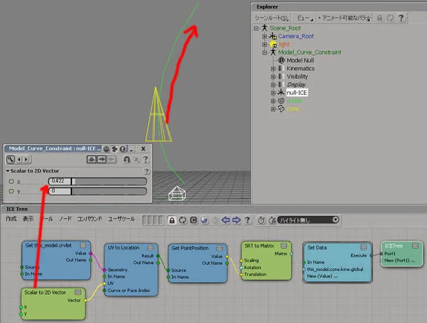Toggle the Explorer lock icon

(x=379, y=18)
